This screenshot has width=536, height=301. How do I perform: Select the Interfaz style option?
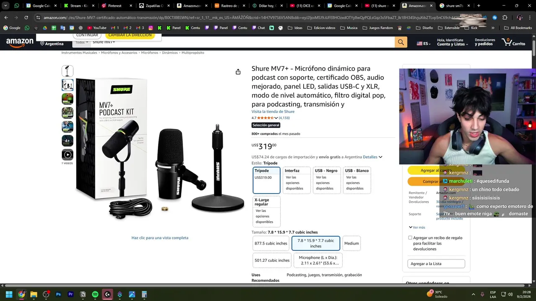pyautogui.click(x=296, y=180)
